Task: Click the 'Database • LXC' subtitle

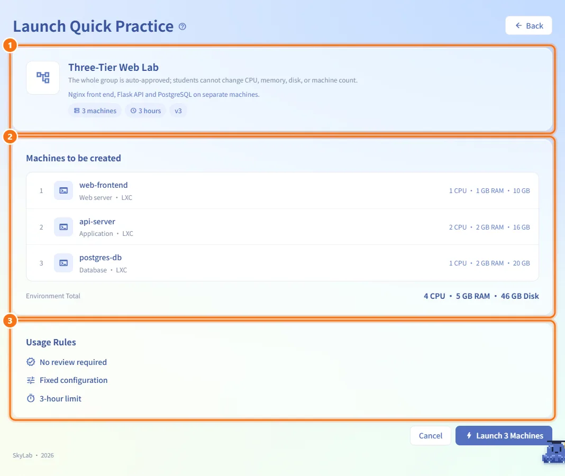Action: coord(103,270)
